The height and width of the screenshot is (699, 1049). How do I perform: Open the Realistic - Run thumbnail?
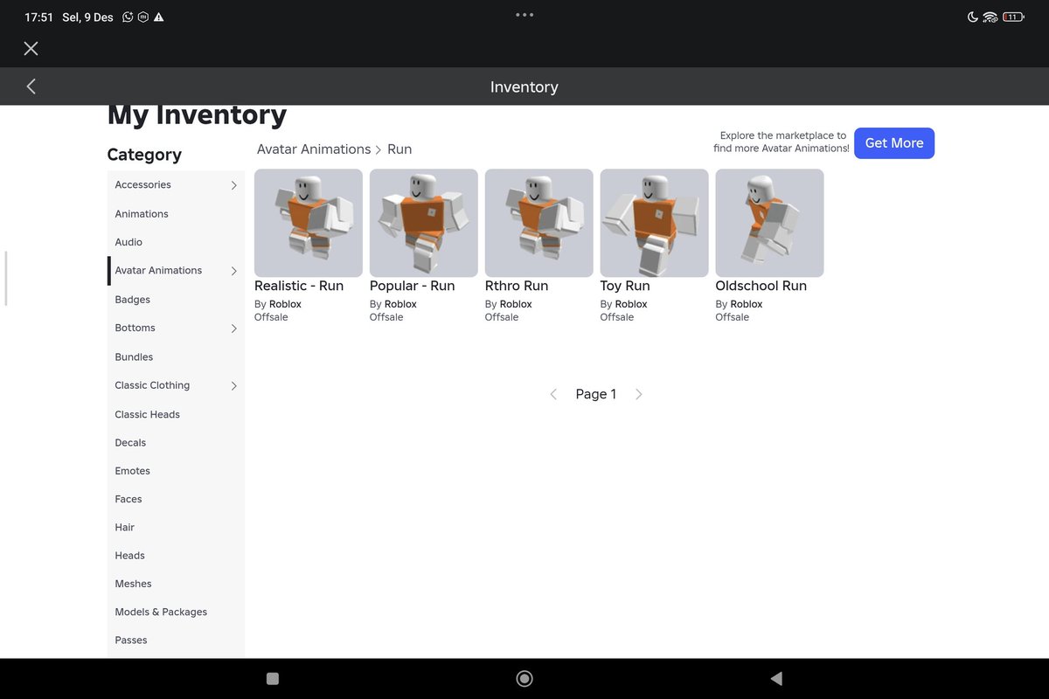[309, 223]
